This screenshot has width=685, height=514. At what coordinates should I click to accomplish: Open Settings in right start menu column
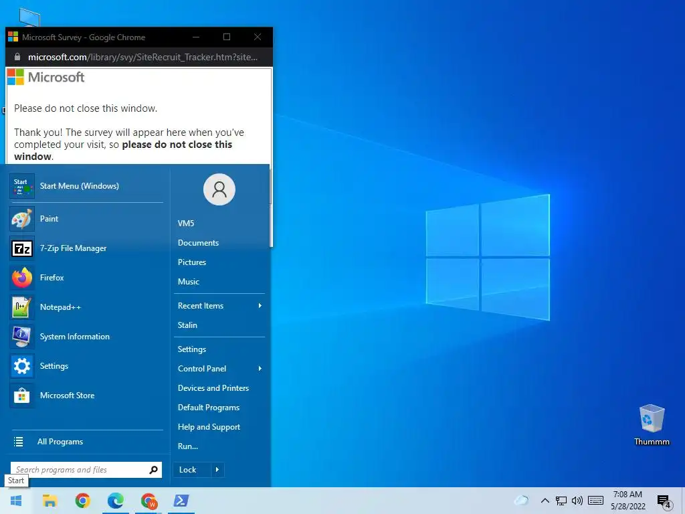tap(192, 349)
